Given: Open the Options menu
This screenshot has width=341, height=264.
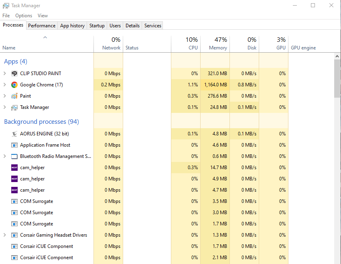Looking at the screenshot, I should click(x=24, y=16).
